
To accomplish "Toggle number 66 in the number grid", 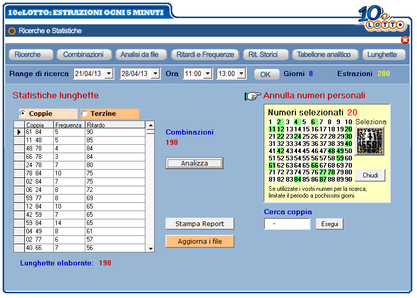I will [315, 166].
